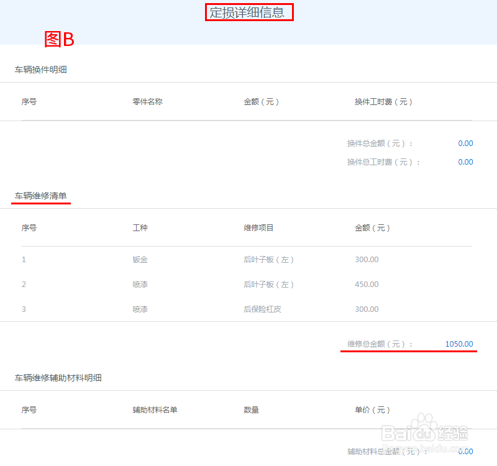The height and width of the screenshot is (466, 497).
Task: Click the 序号 header in the auxiliary materials table
Action: click(x=29, y=410)
